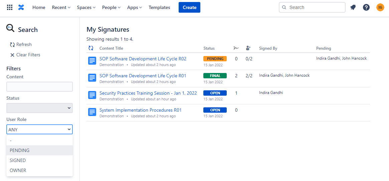Open the notifications bell icon
Screen dimensions: 389x181
point(353,7)
